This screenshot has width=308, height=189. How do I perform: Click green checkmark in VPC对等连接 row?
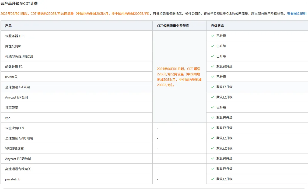tap(212, 148)
